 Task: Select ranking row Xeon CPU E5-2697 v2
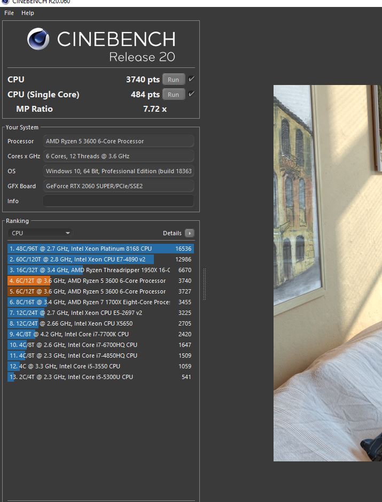pyautogui.click(x=100, y=313)
